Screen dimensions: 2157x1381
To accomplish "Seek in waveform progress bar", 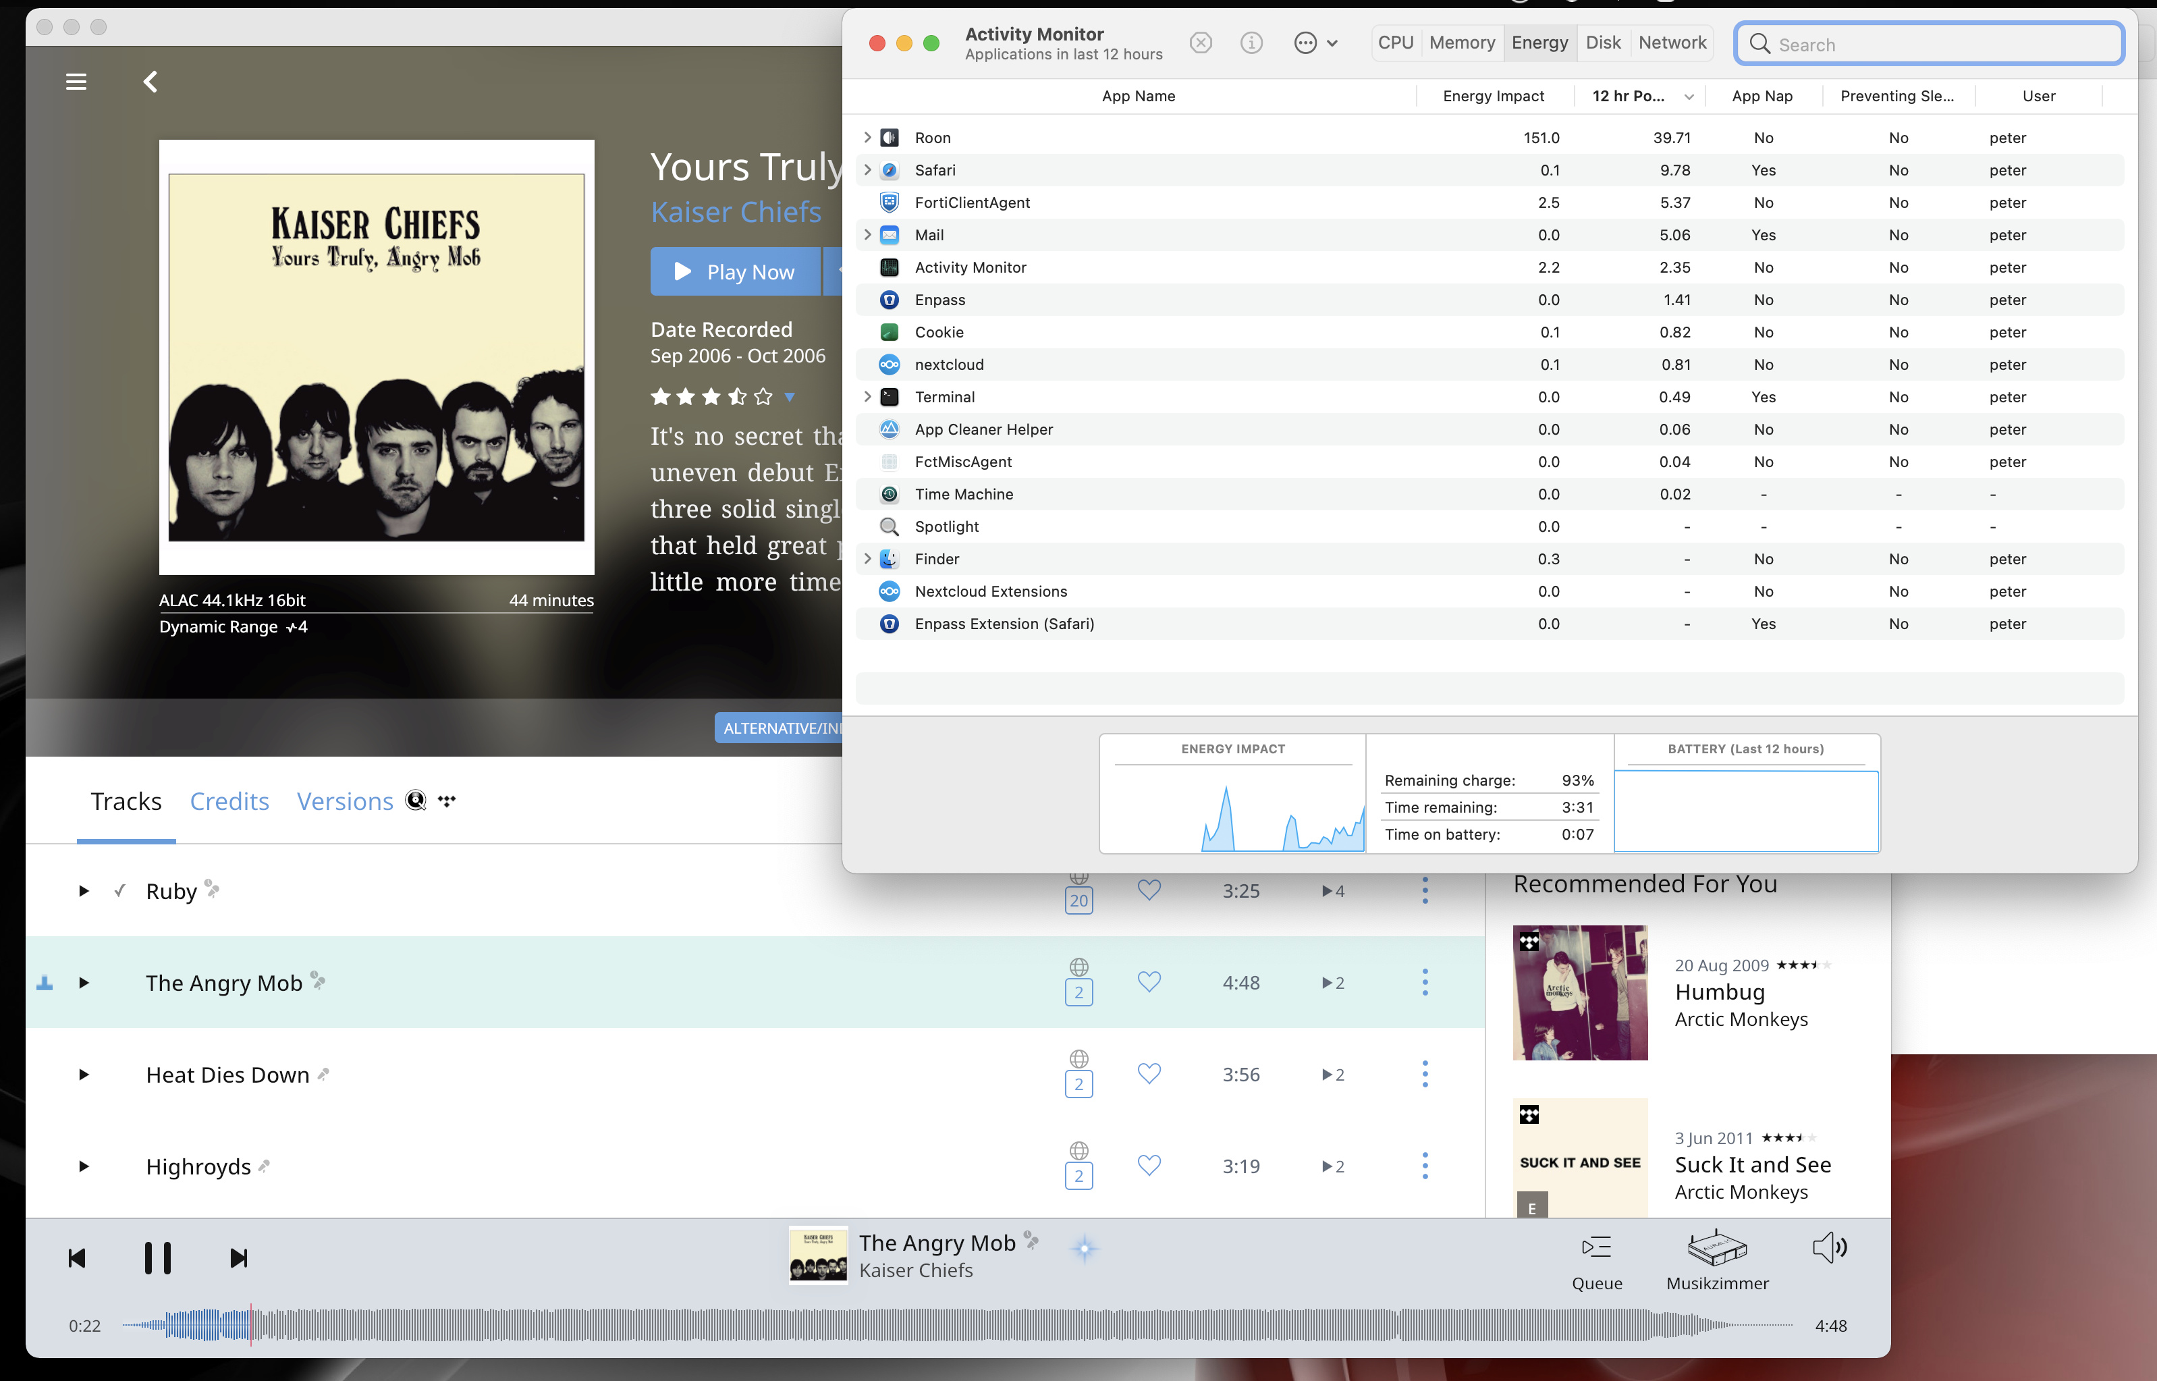I will point(956,1324).
